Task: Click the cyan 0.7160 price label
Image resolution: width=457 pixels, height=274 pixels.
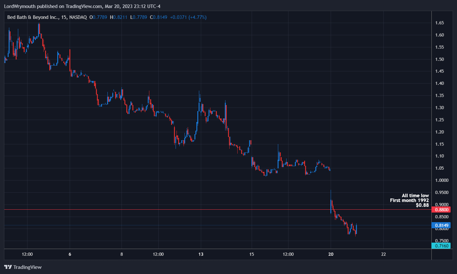Action: [x=441, y=246]
